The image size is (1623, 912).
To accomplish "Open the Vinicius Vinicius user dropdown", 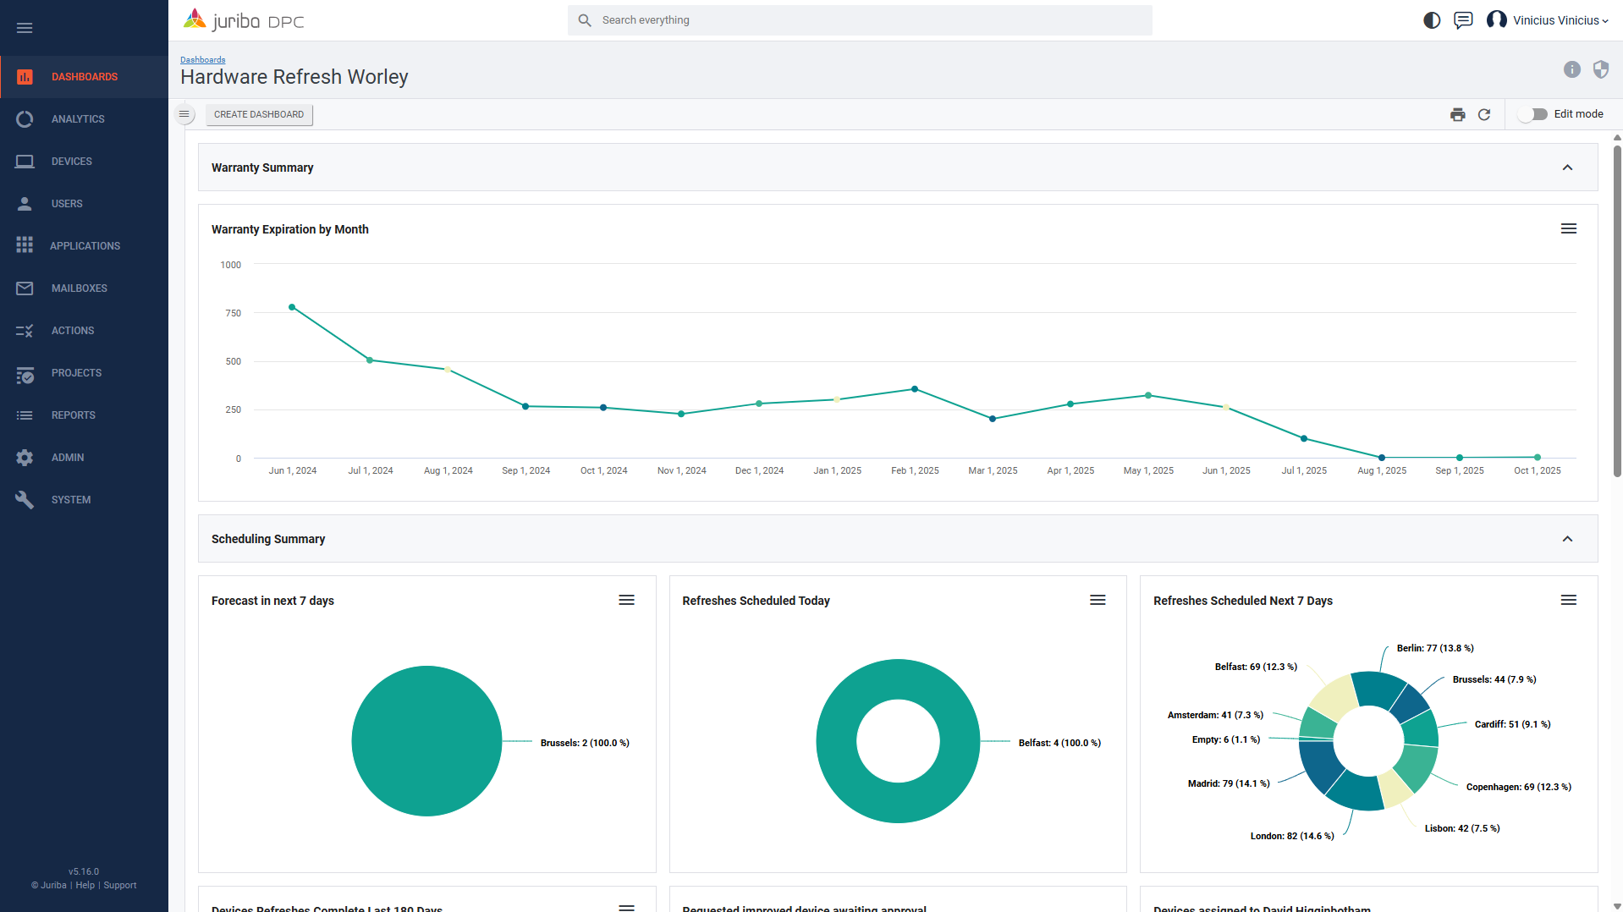I will 1549,20.
